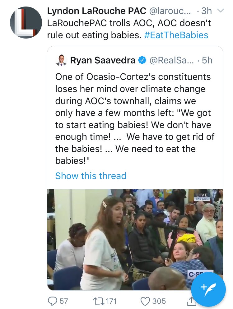Open quoted tweet body text

tap(135, 119)
